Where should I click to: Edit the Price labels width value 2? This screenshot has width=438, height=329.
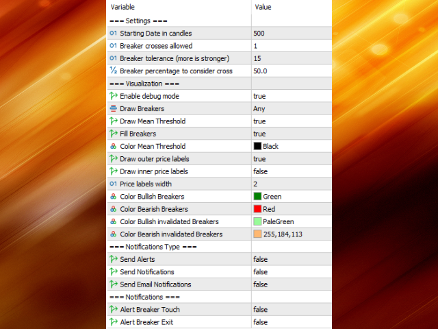(292, 184)
